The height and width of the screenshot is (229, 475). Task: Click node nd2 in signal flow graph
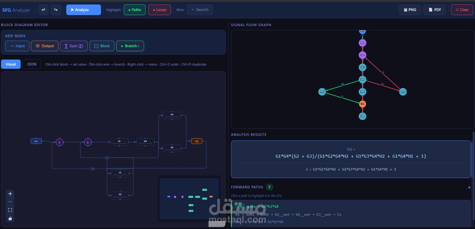coord(362,55)
